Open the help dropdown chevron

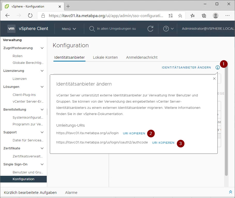tap(172, 29)
